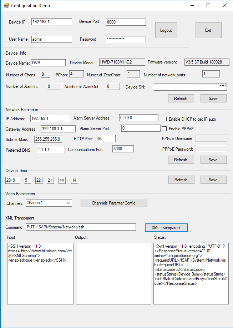
Task: Open Channels Paramter Config
Action: point(114,203)
